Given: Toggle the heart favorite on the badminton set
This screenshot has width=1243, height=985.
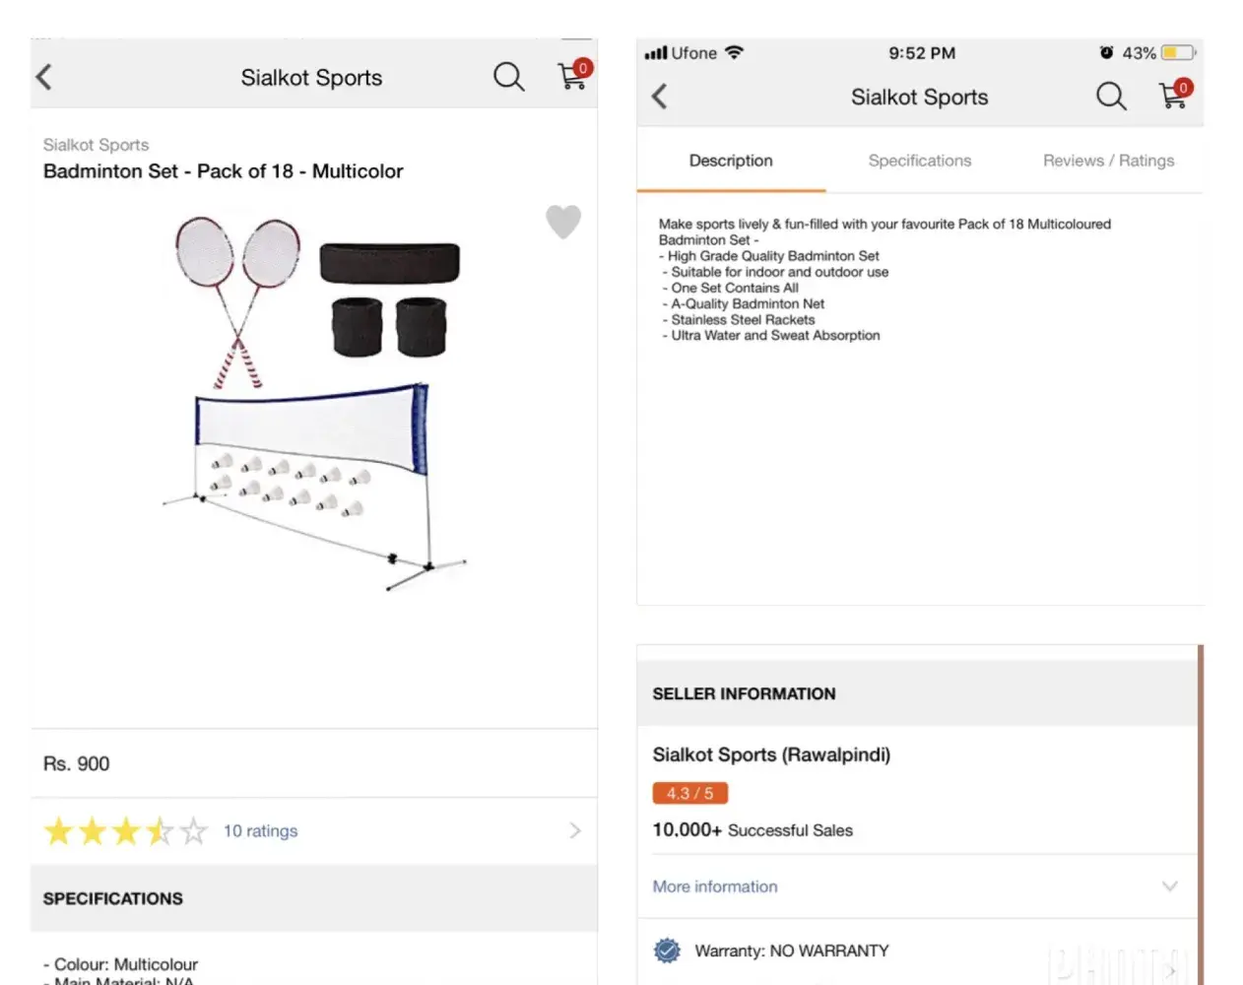Looking at the screenshot, I should (x=563, y=222).
